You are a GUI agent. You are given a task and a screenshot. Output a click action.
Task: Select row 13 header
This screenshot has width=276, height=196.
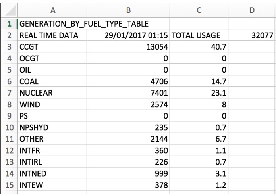(x=9, y=162)
